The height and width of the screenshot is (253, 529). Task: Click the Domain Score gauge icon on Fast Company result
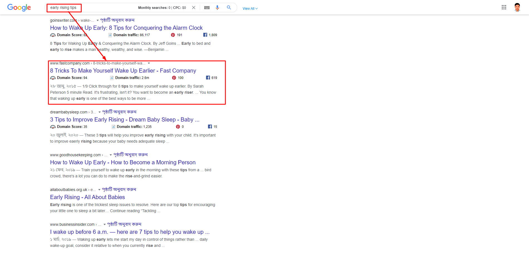point(53,78)
